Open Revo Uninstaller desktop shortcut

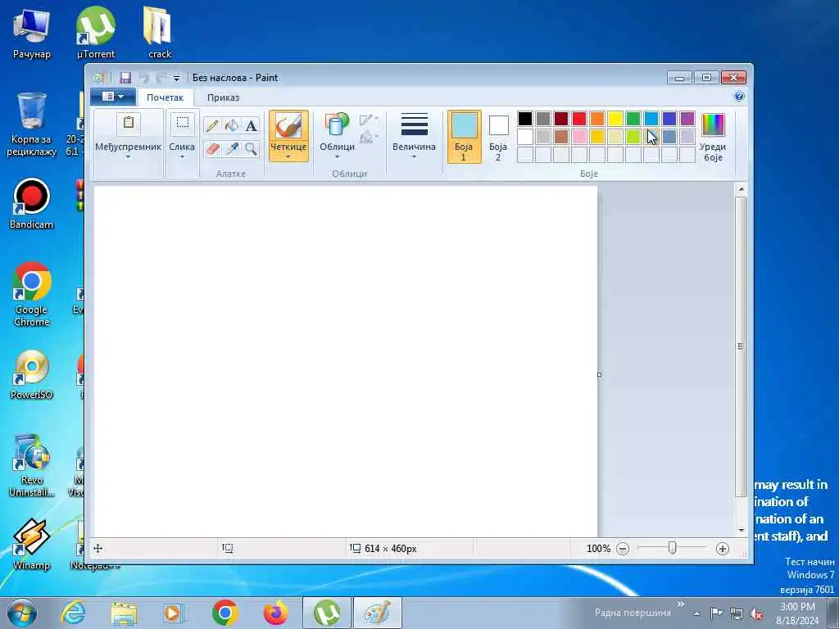[32, 465]
